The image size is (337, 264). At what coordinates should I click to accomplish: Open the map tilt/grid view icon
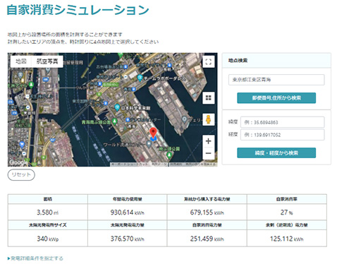[x=209, y=97]
